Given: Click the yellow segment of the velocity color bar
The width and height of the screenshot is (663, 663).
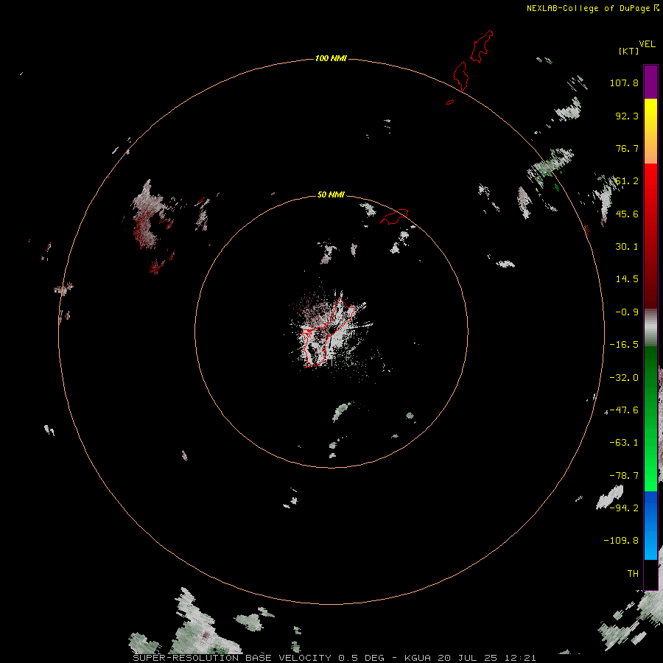Looking at the screenshot, I should (x=650, y=131).
